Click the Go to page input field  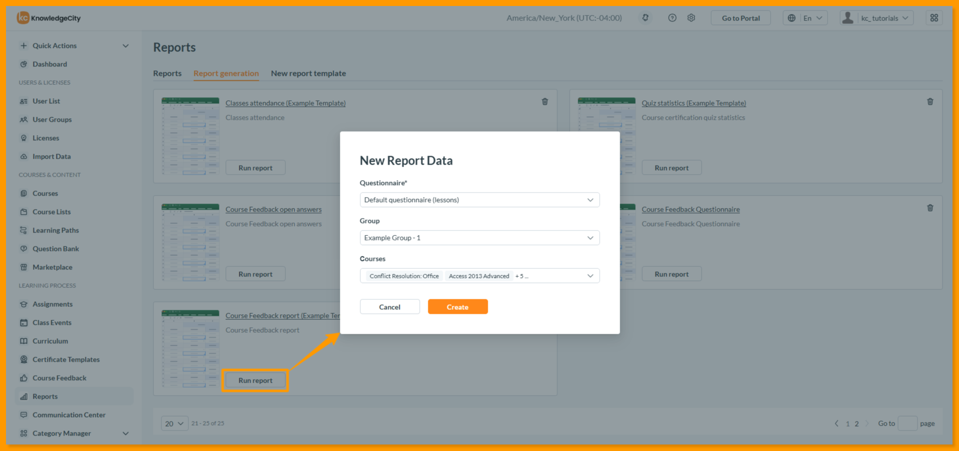908,423
